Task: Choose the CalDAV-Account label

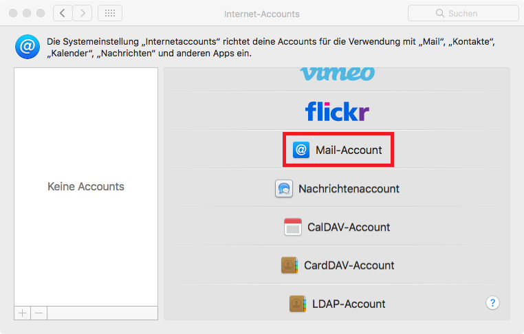Action: [x=349, y=227]
